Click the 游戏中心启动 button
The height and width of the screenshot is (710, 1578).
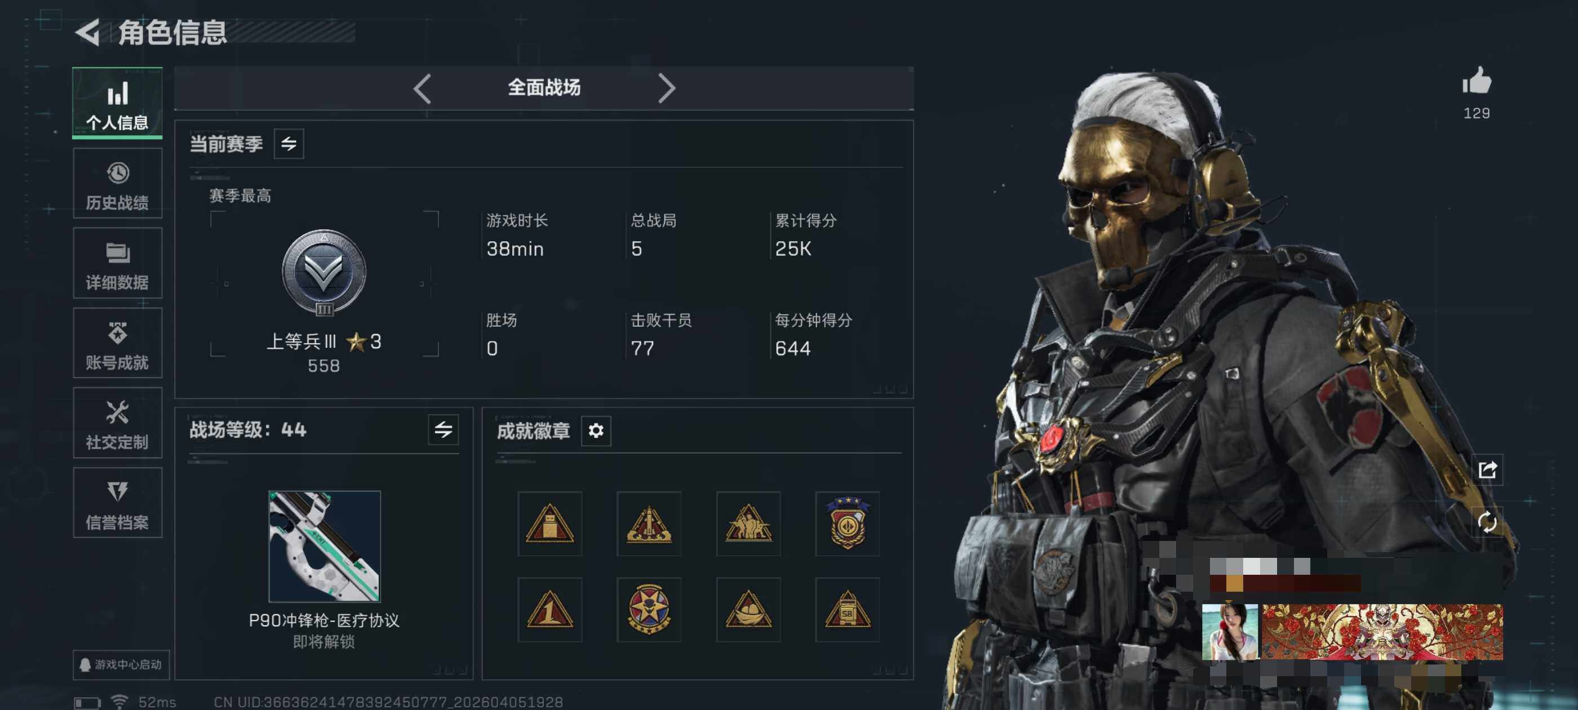121,665
